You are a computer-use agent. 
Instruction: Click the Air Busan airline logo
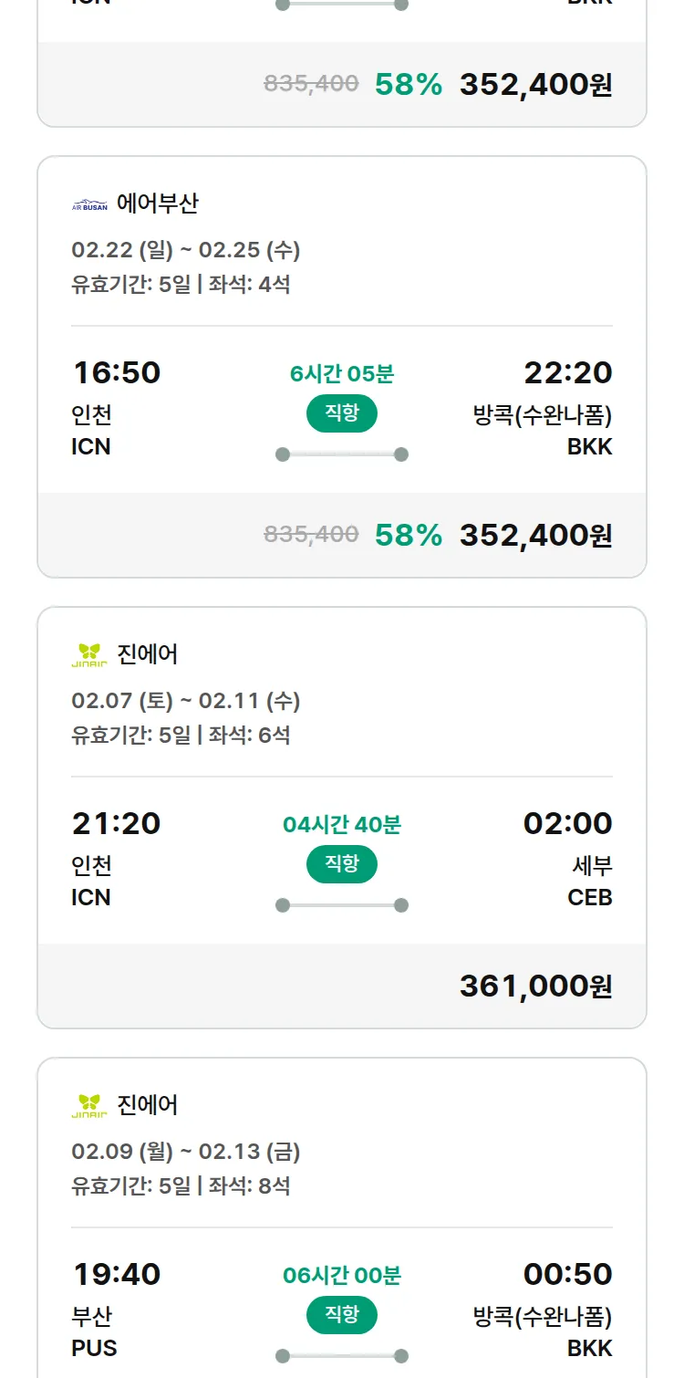point(89,204)
